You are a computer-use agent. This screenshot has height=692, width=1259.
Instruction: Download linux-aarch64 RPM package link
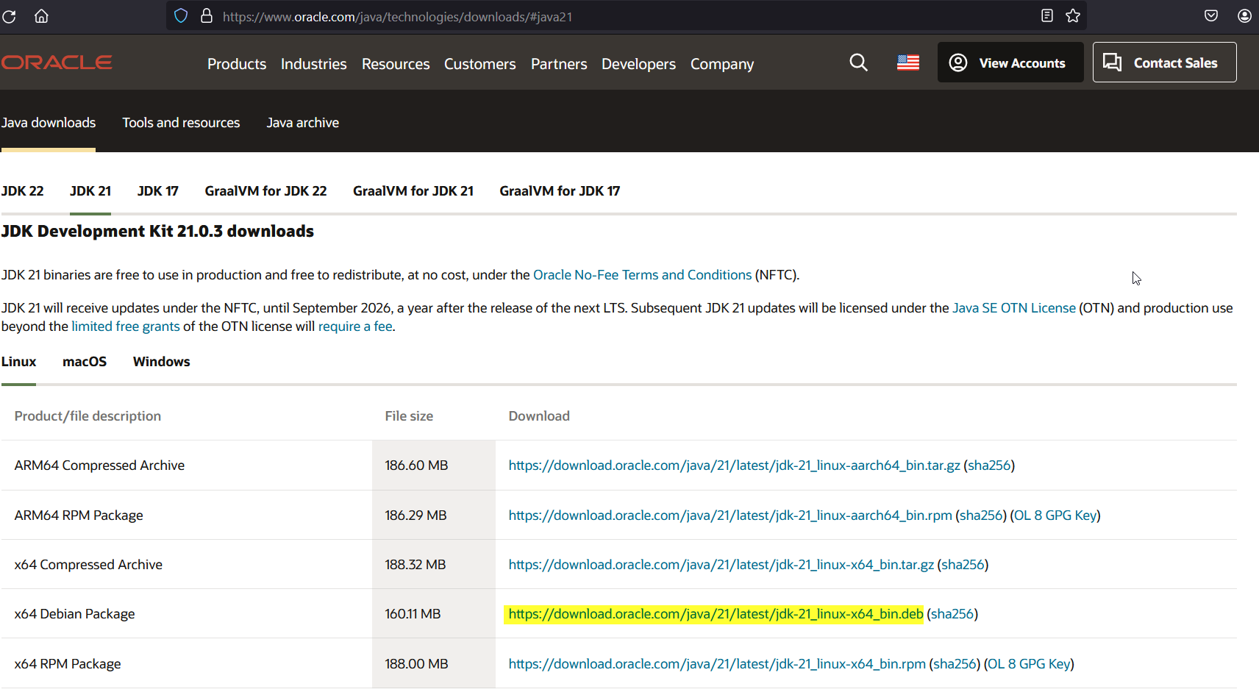730,516
